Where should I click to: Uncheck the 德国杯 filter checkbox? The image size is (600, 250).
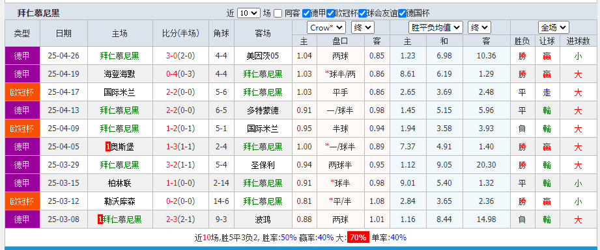point(401,14)
